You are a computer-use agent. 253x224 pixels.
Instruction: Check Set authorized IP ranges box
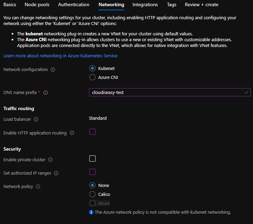[92, 172]
